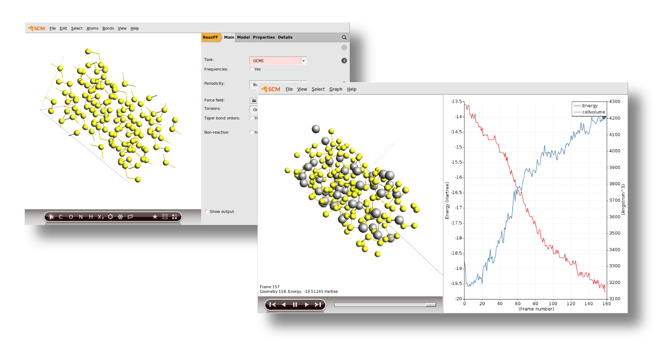Check the Taper bond orders checkbox
The width and height of the screenshot is (654, 348).
point(251,118)
